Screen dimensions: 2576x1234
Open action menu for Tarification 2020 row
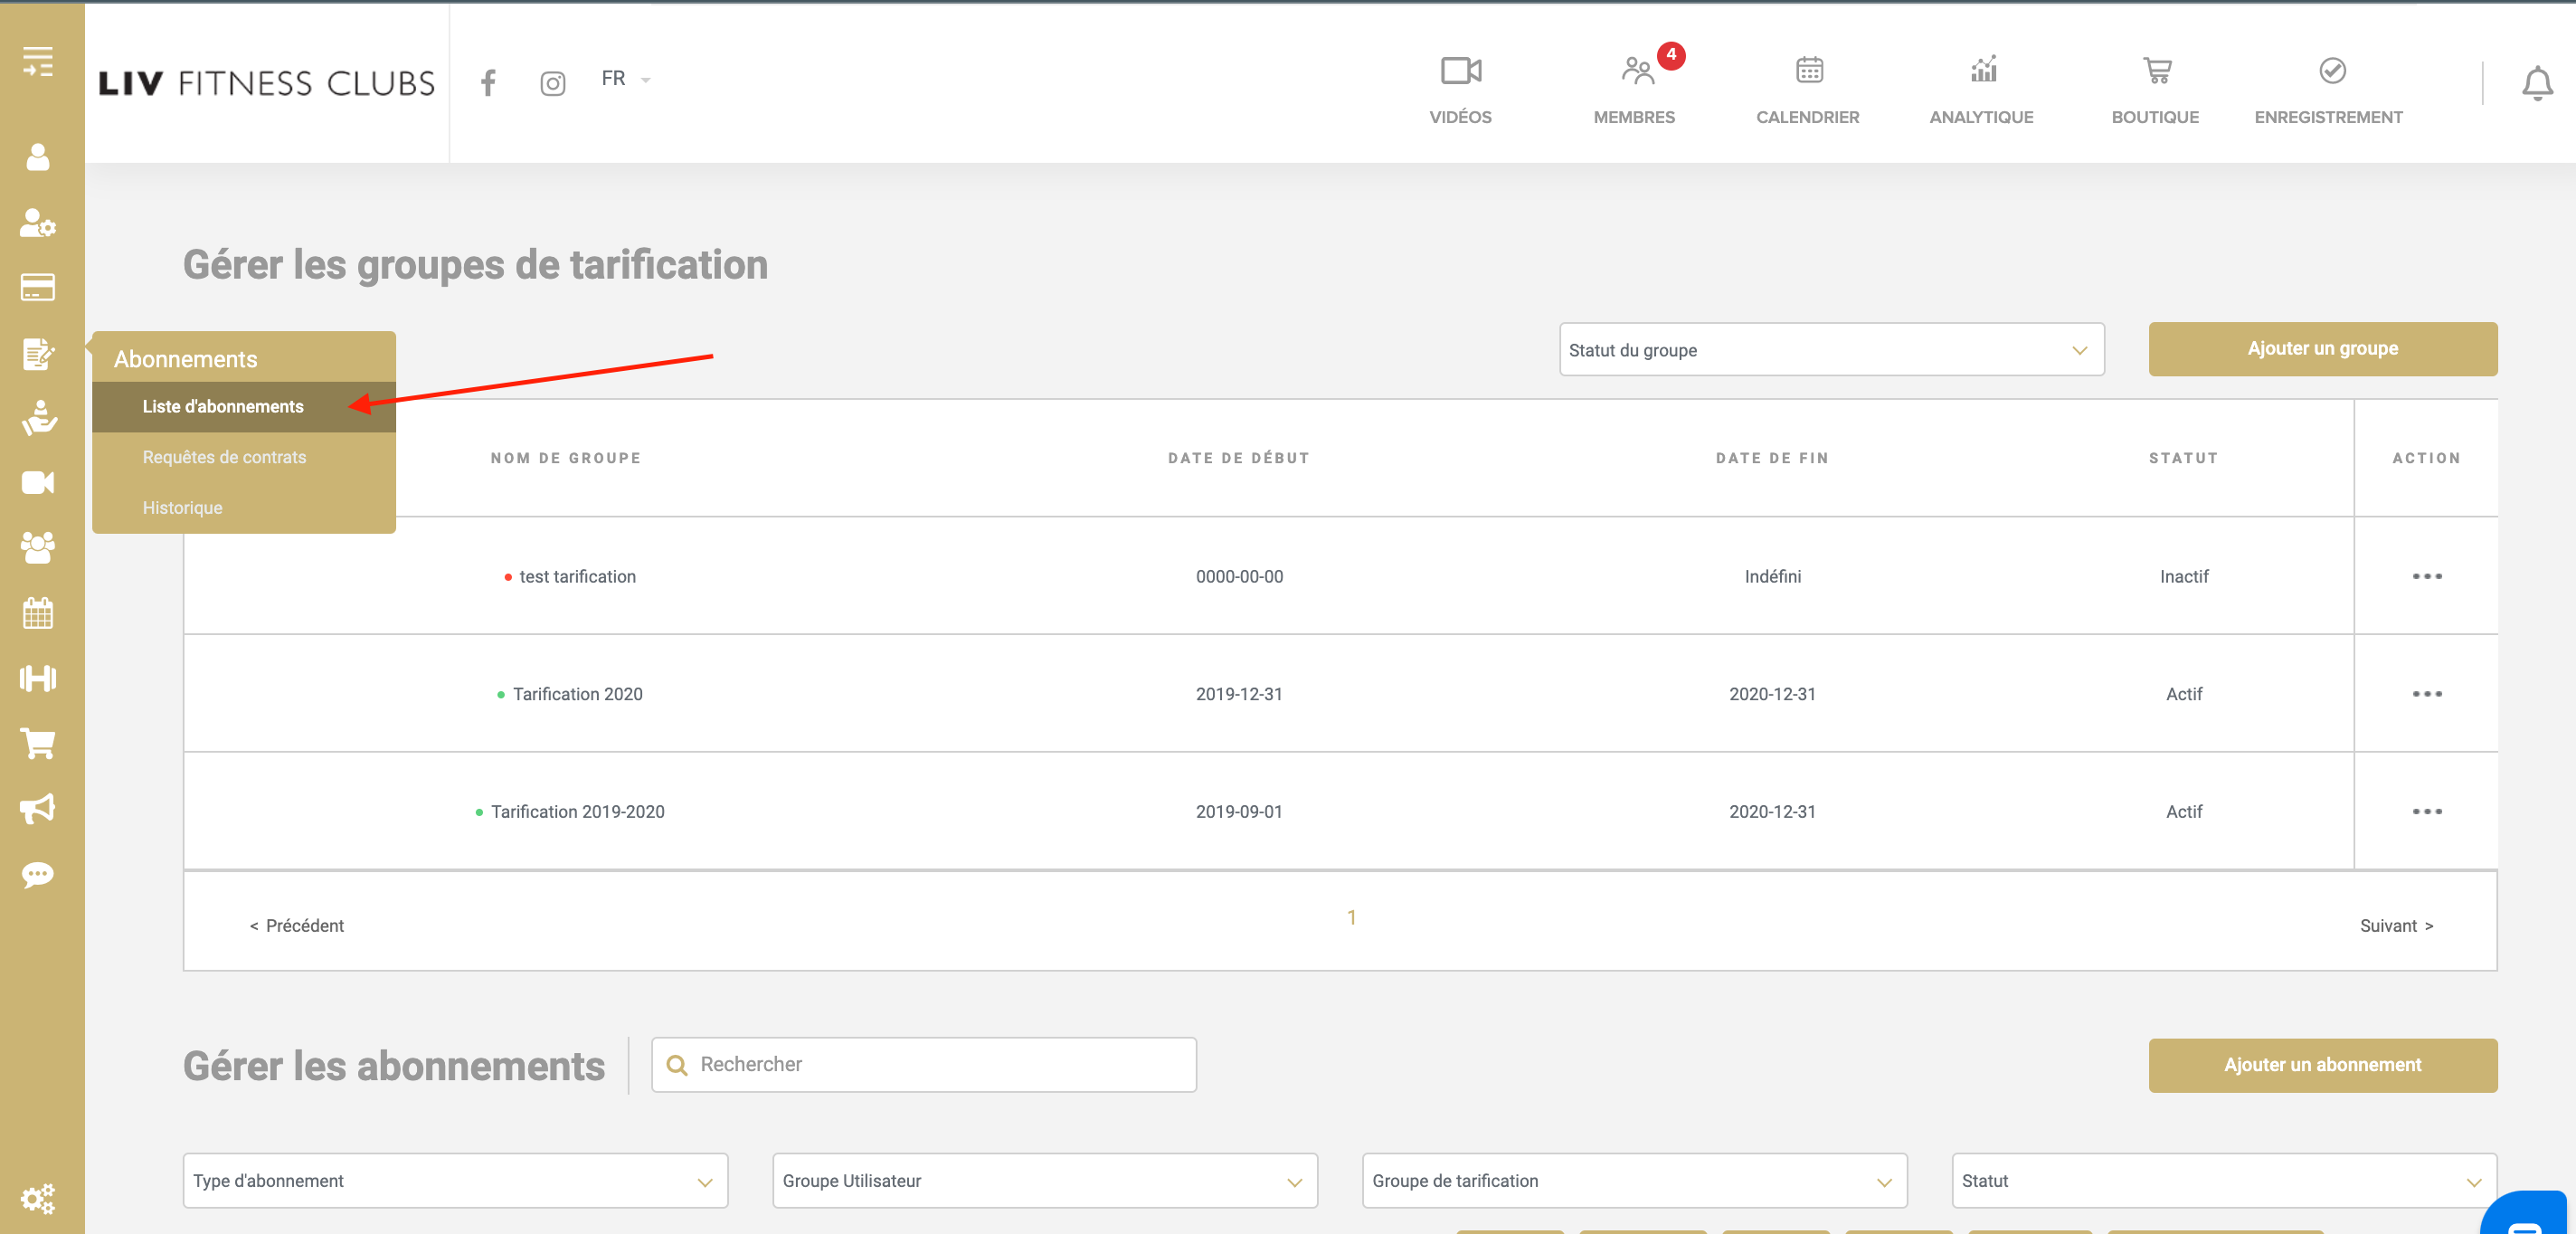(x=2426, y=694)
